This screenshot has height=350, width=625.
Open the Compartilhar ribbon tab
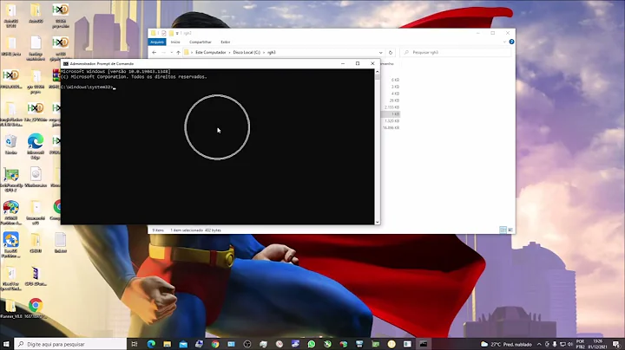[x=201, y=42]
